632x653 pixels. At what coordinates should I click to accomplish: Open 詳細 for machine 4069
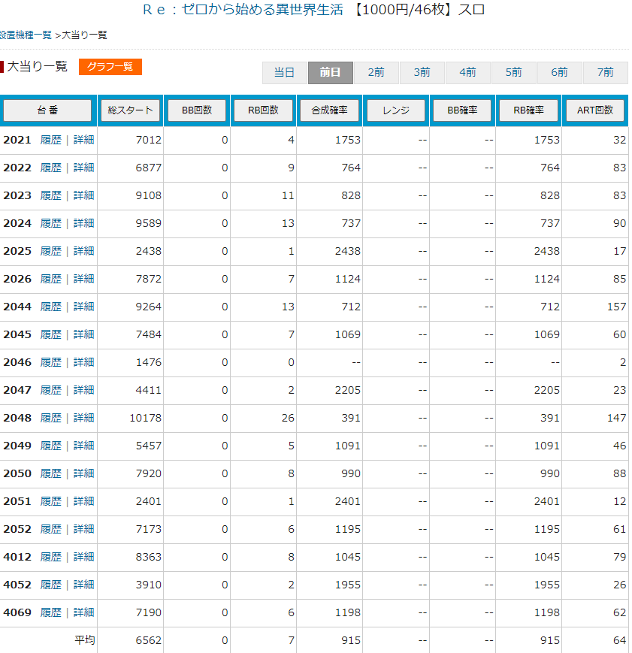pyautogui.click(x=83, y=612)
